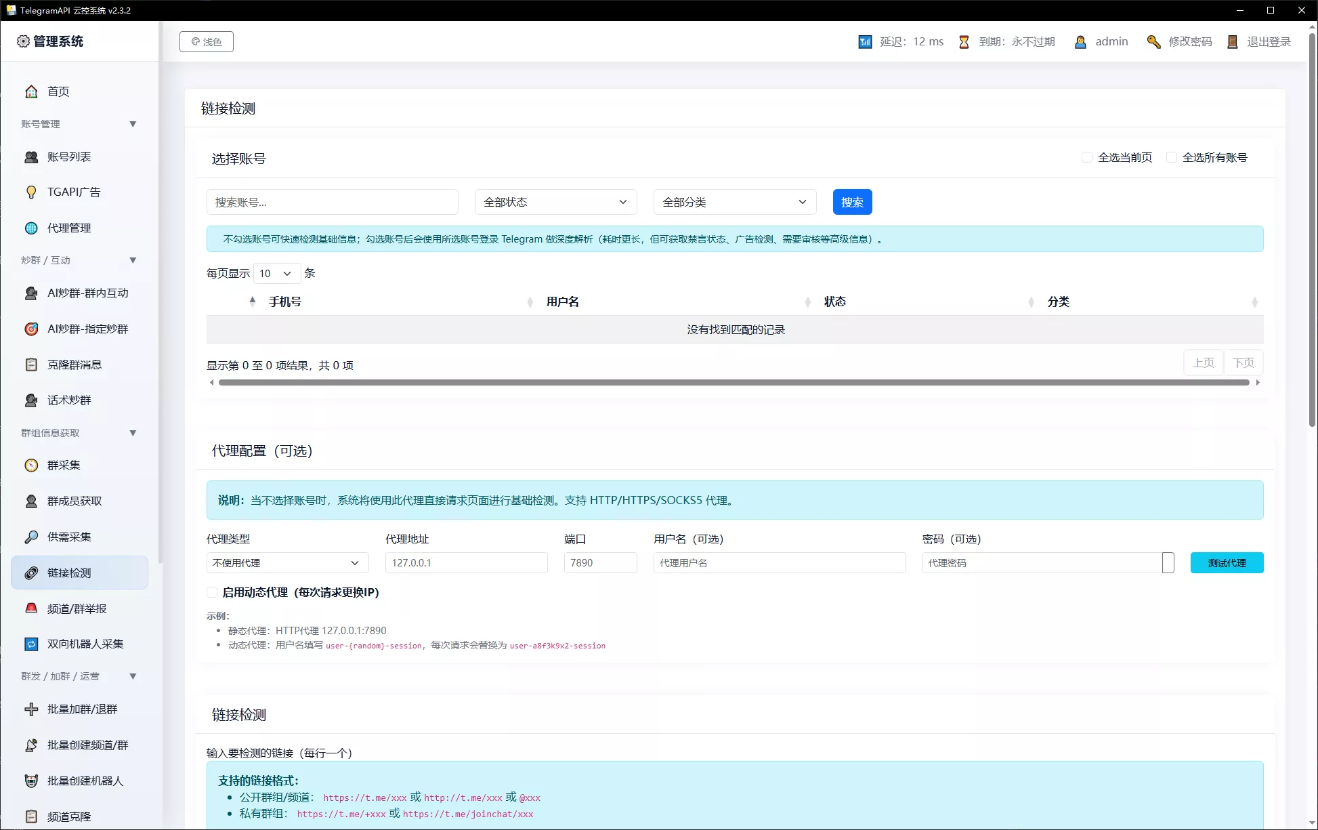Viewport: 1318px width, 830px height.
Task: Click the main page vertical scrollbar
Action: (1312, 230)
